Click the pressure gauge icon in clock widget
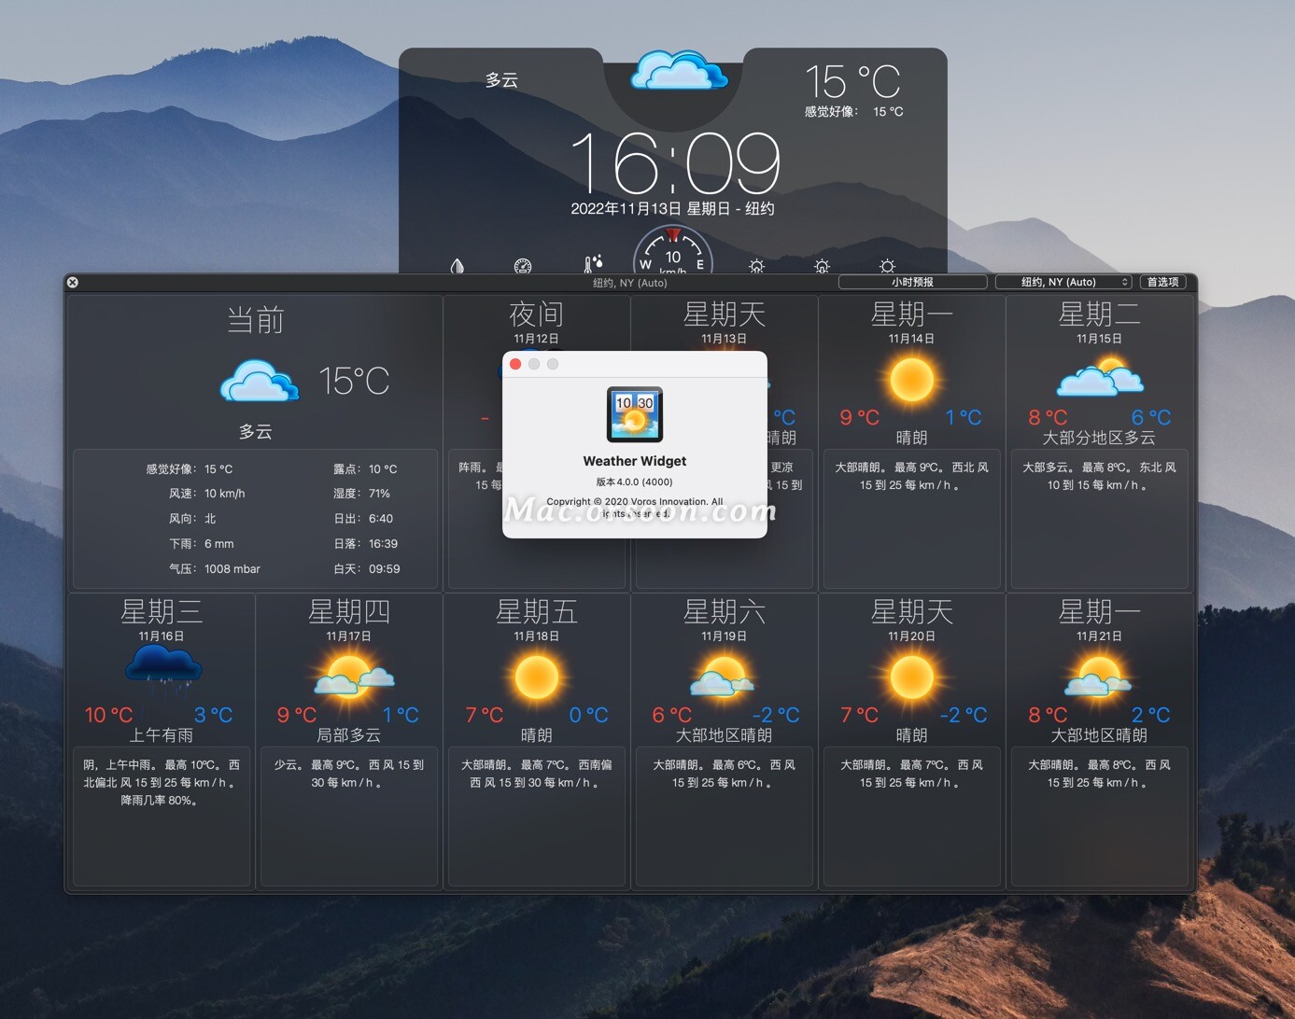 click(523, 266)
